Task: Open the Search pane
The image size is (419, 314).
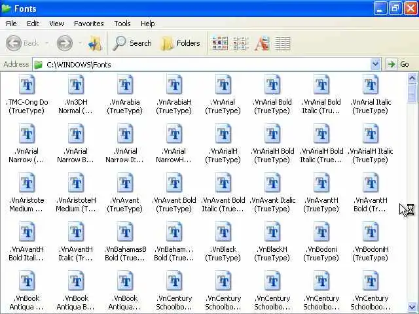Action: click(132, 43)
